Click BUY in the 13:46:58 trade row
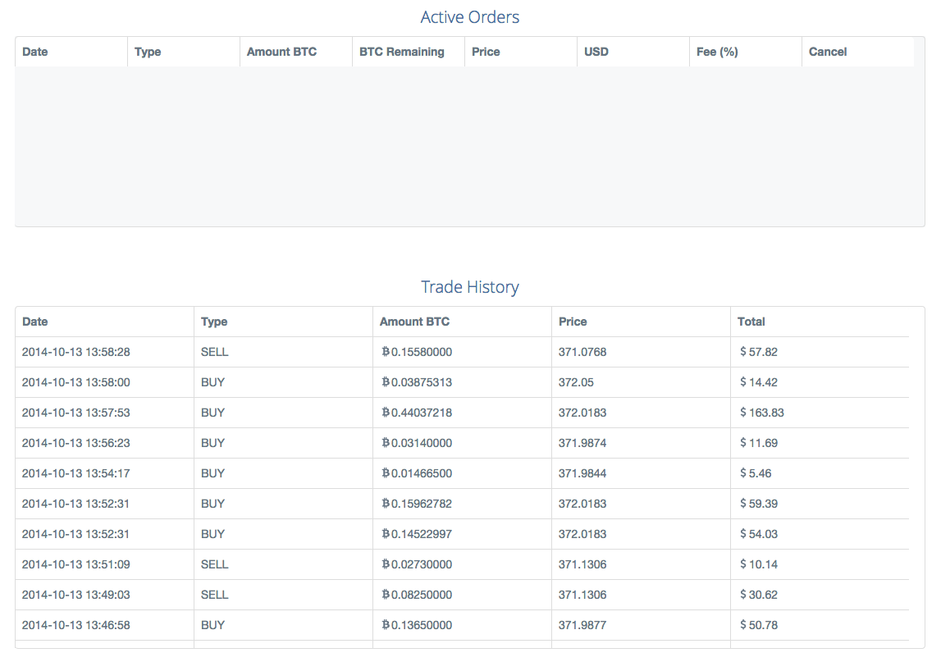 tap(212, 625)
